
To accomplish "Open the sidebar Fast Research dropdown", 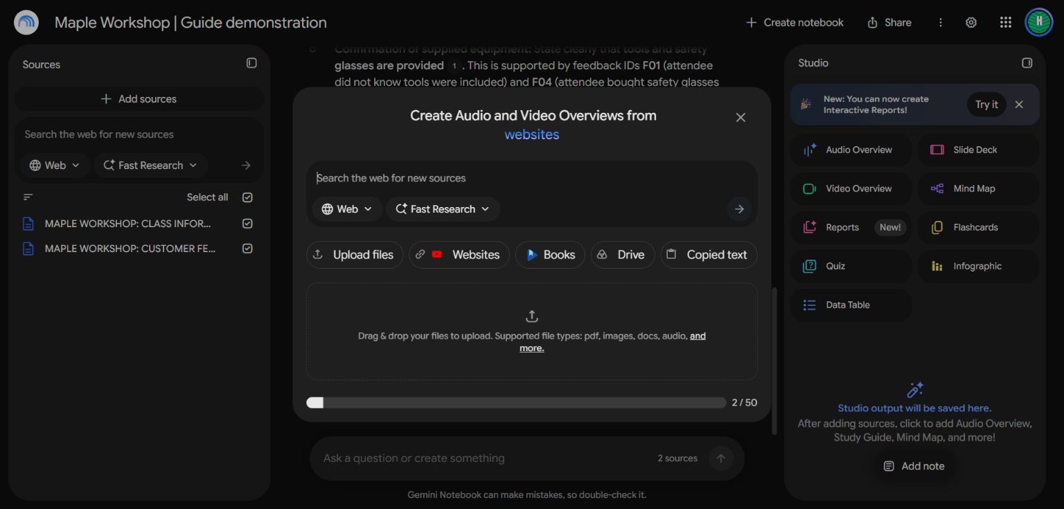I will coord(150,166).
